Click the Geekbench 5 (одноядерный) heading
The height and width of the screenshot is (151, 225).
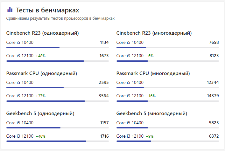coord(40,113)
